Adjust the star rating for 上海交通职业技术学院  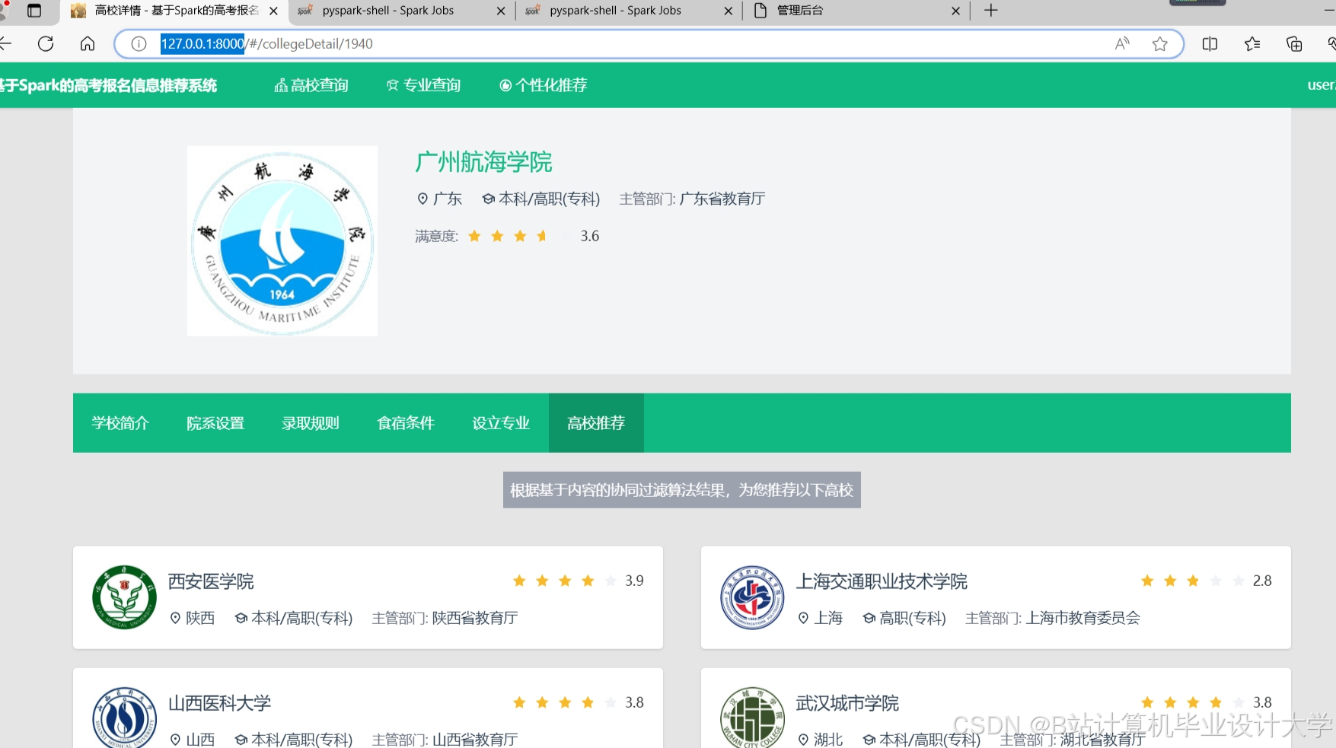[1192, 580]
